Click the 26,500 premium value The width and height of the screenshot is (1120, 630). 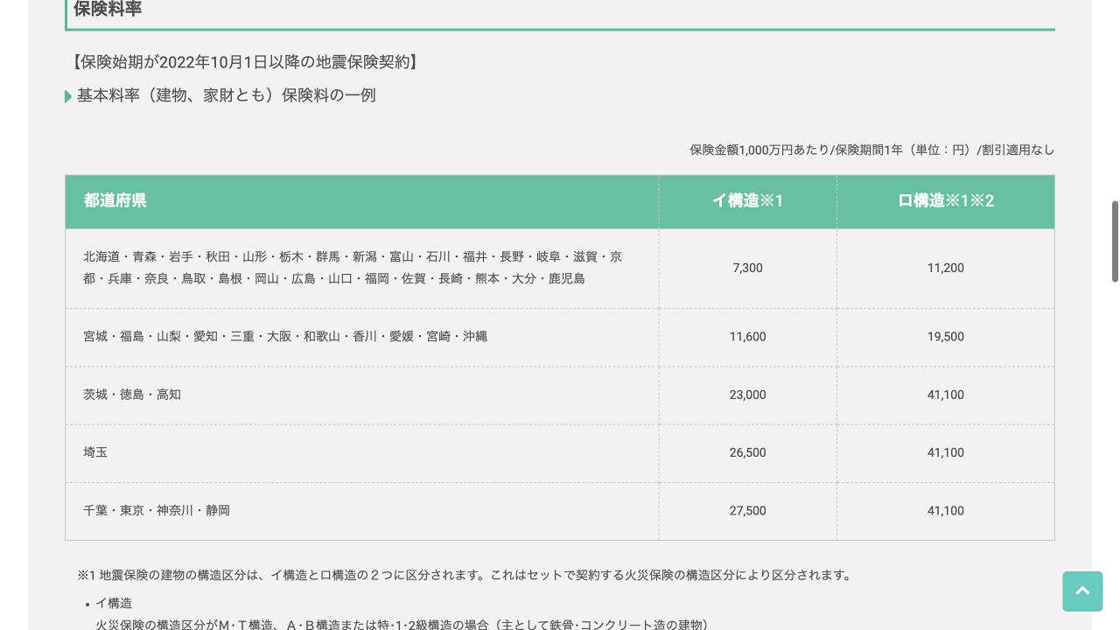click(x=747, y=452)
